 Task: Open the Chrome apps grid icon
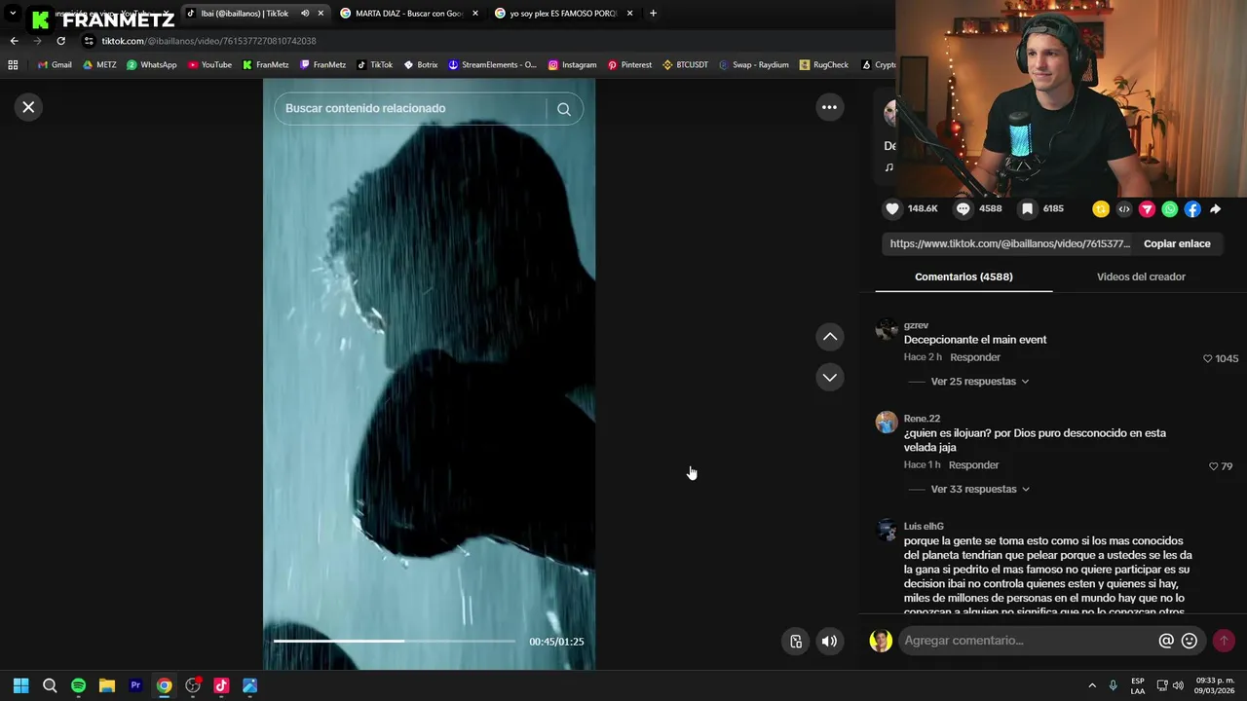[x=13, y=65]
